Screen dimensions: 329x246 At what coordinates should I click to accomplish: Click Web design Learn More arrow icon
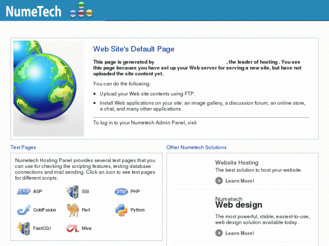point(219,233)
